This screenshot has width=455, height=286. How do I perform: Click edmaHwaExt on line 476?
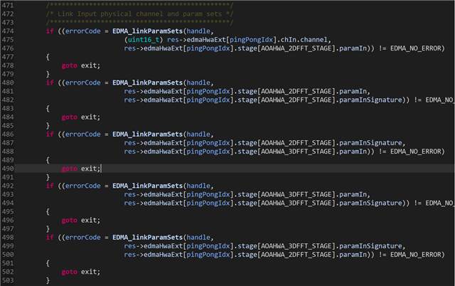(163, 48)
